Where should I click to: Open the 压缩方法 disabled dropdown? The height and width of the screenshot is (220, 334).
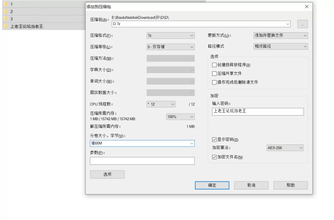click(x=170, y=58)
